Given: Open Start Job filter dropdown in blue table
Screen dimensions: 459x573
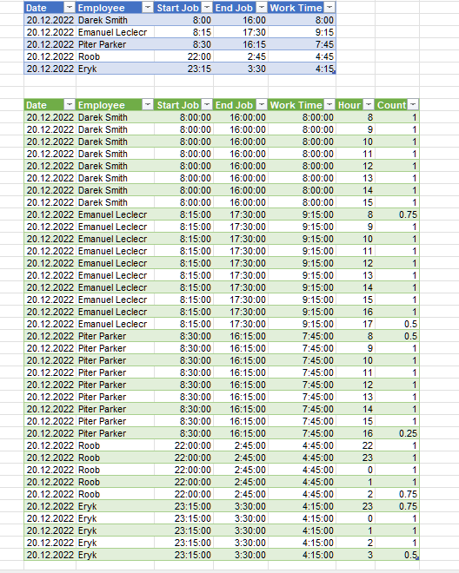Looking at the screenshot, I should [x=207, y=8].
